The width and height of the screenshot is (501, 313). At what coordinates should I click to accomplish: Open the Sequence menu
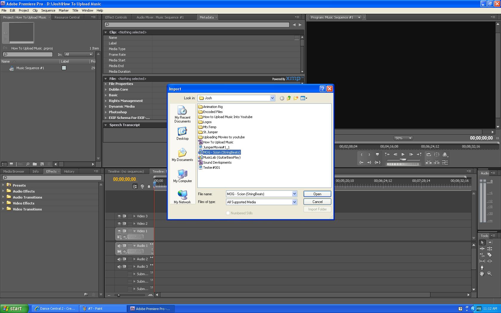pos(48,10)
